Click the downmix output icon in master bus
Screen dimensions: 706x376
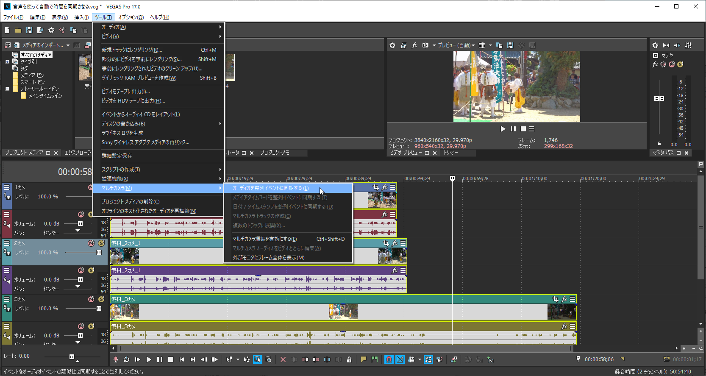click(666, 45)
